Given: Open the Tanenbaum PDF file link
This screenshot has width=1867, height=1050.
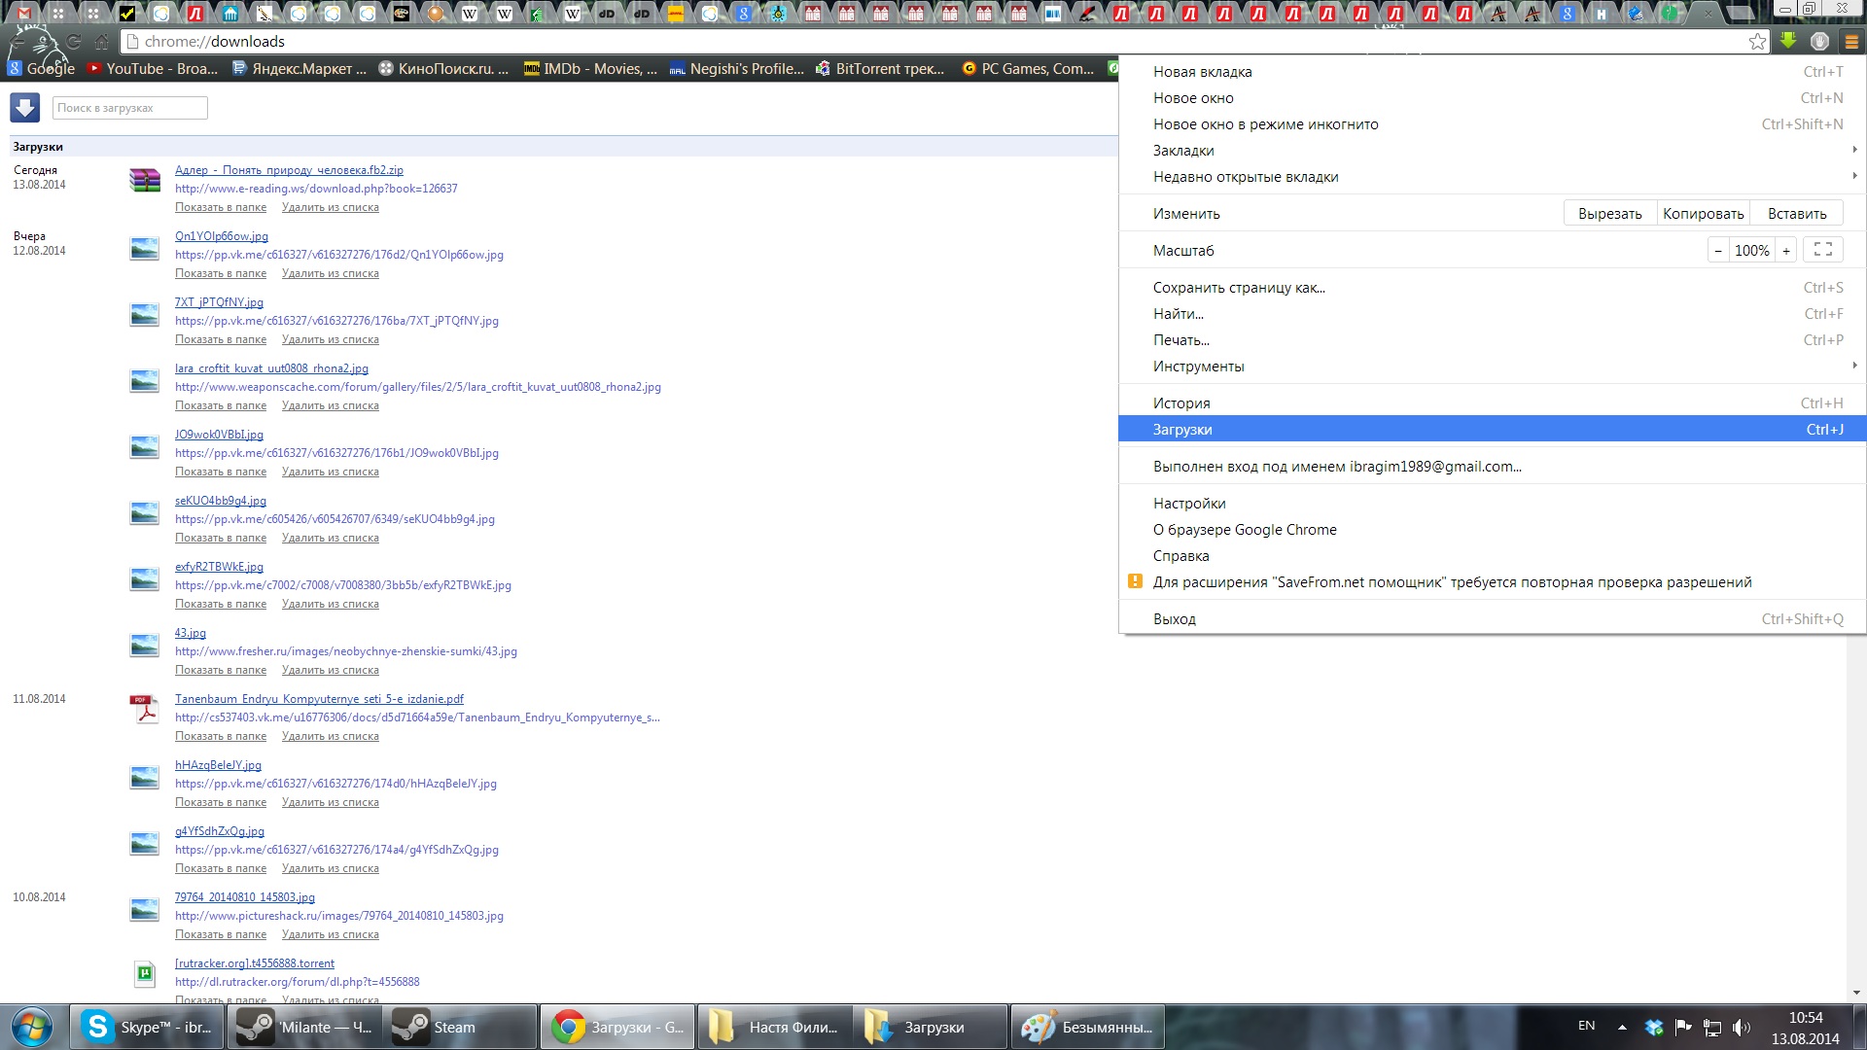Looking at the screenshot, I should [x=319, y=699].
